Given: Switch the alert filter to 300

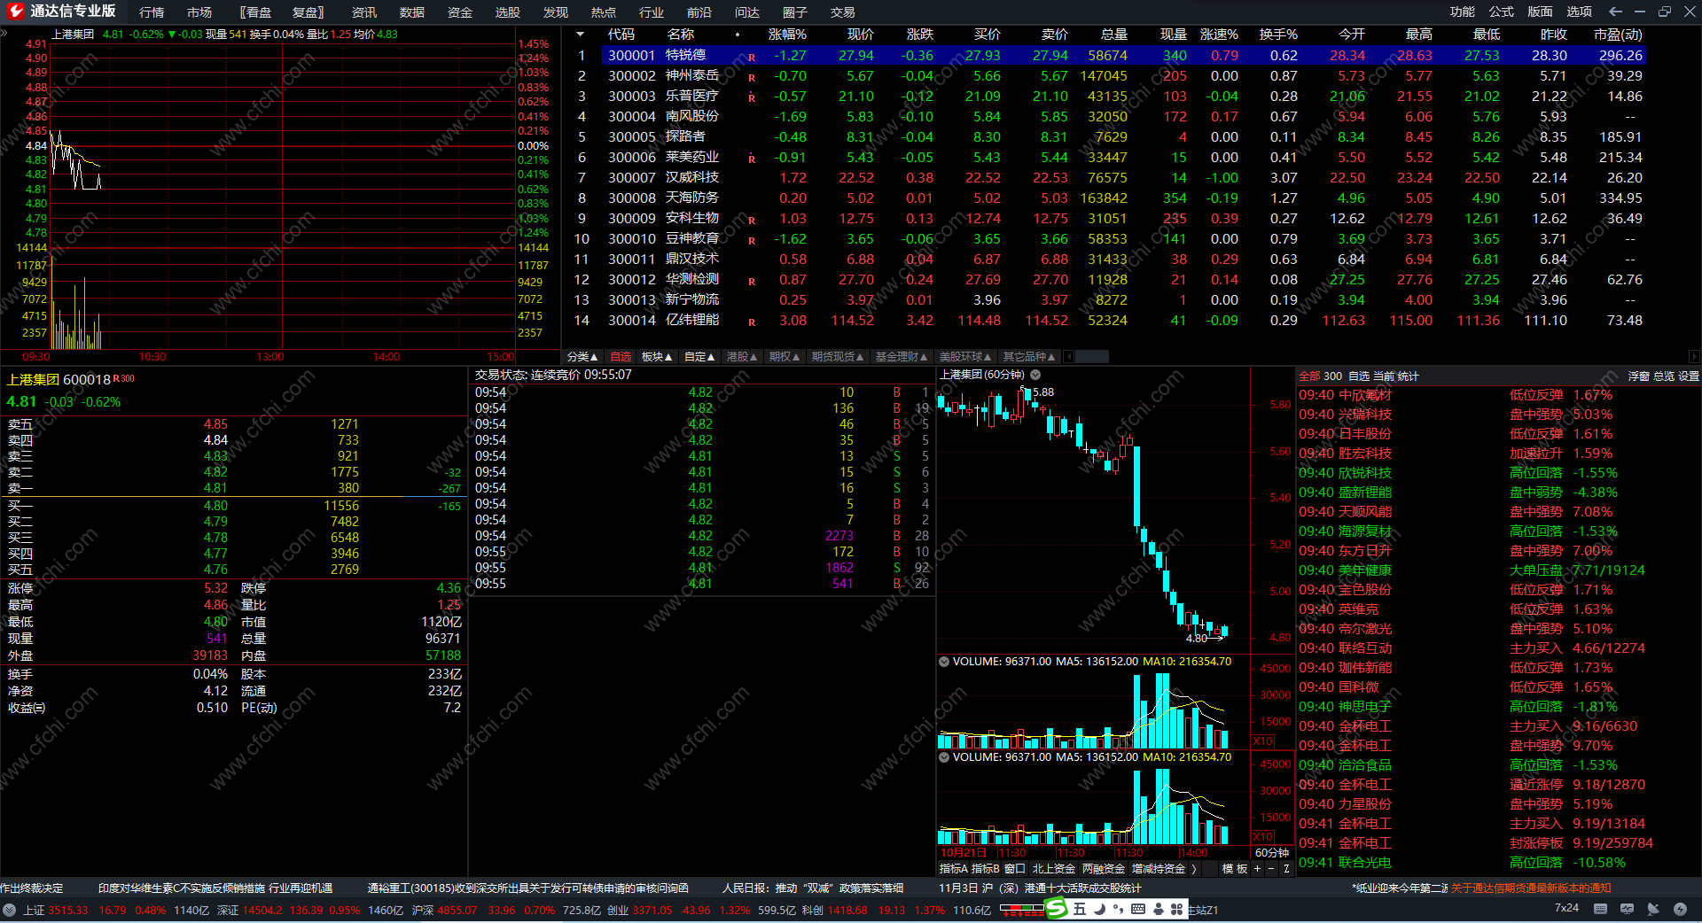Looking at the screenshot, I should click(1333, 376).
